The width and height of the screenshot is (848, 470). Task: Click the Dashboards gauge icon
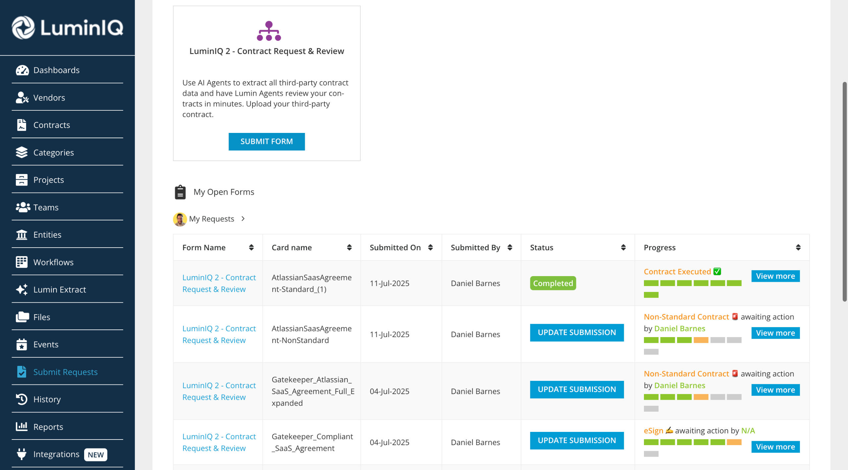pos(22,70)
